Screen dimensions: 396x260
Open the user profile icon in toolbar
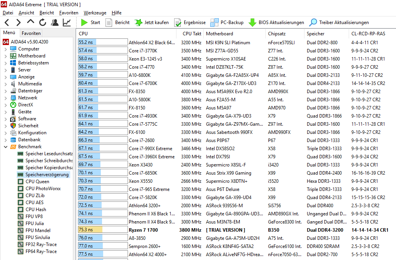(55, 23)
